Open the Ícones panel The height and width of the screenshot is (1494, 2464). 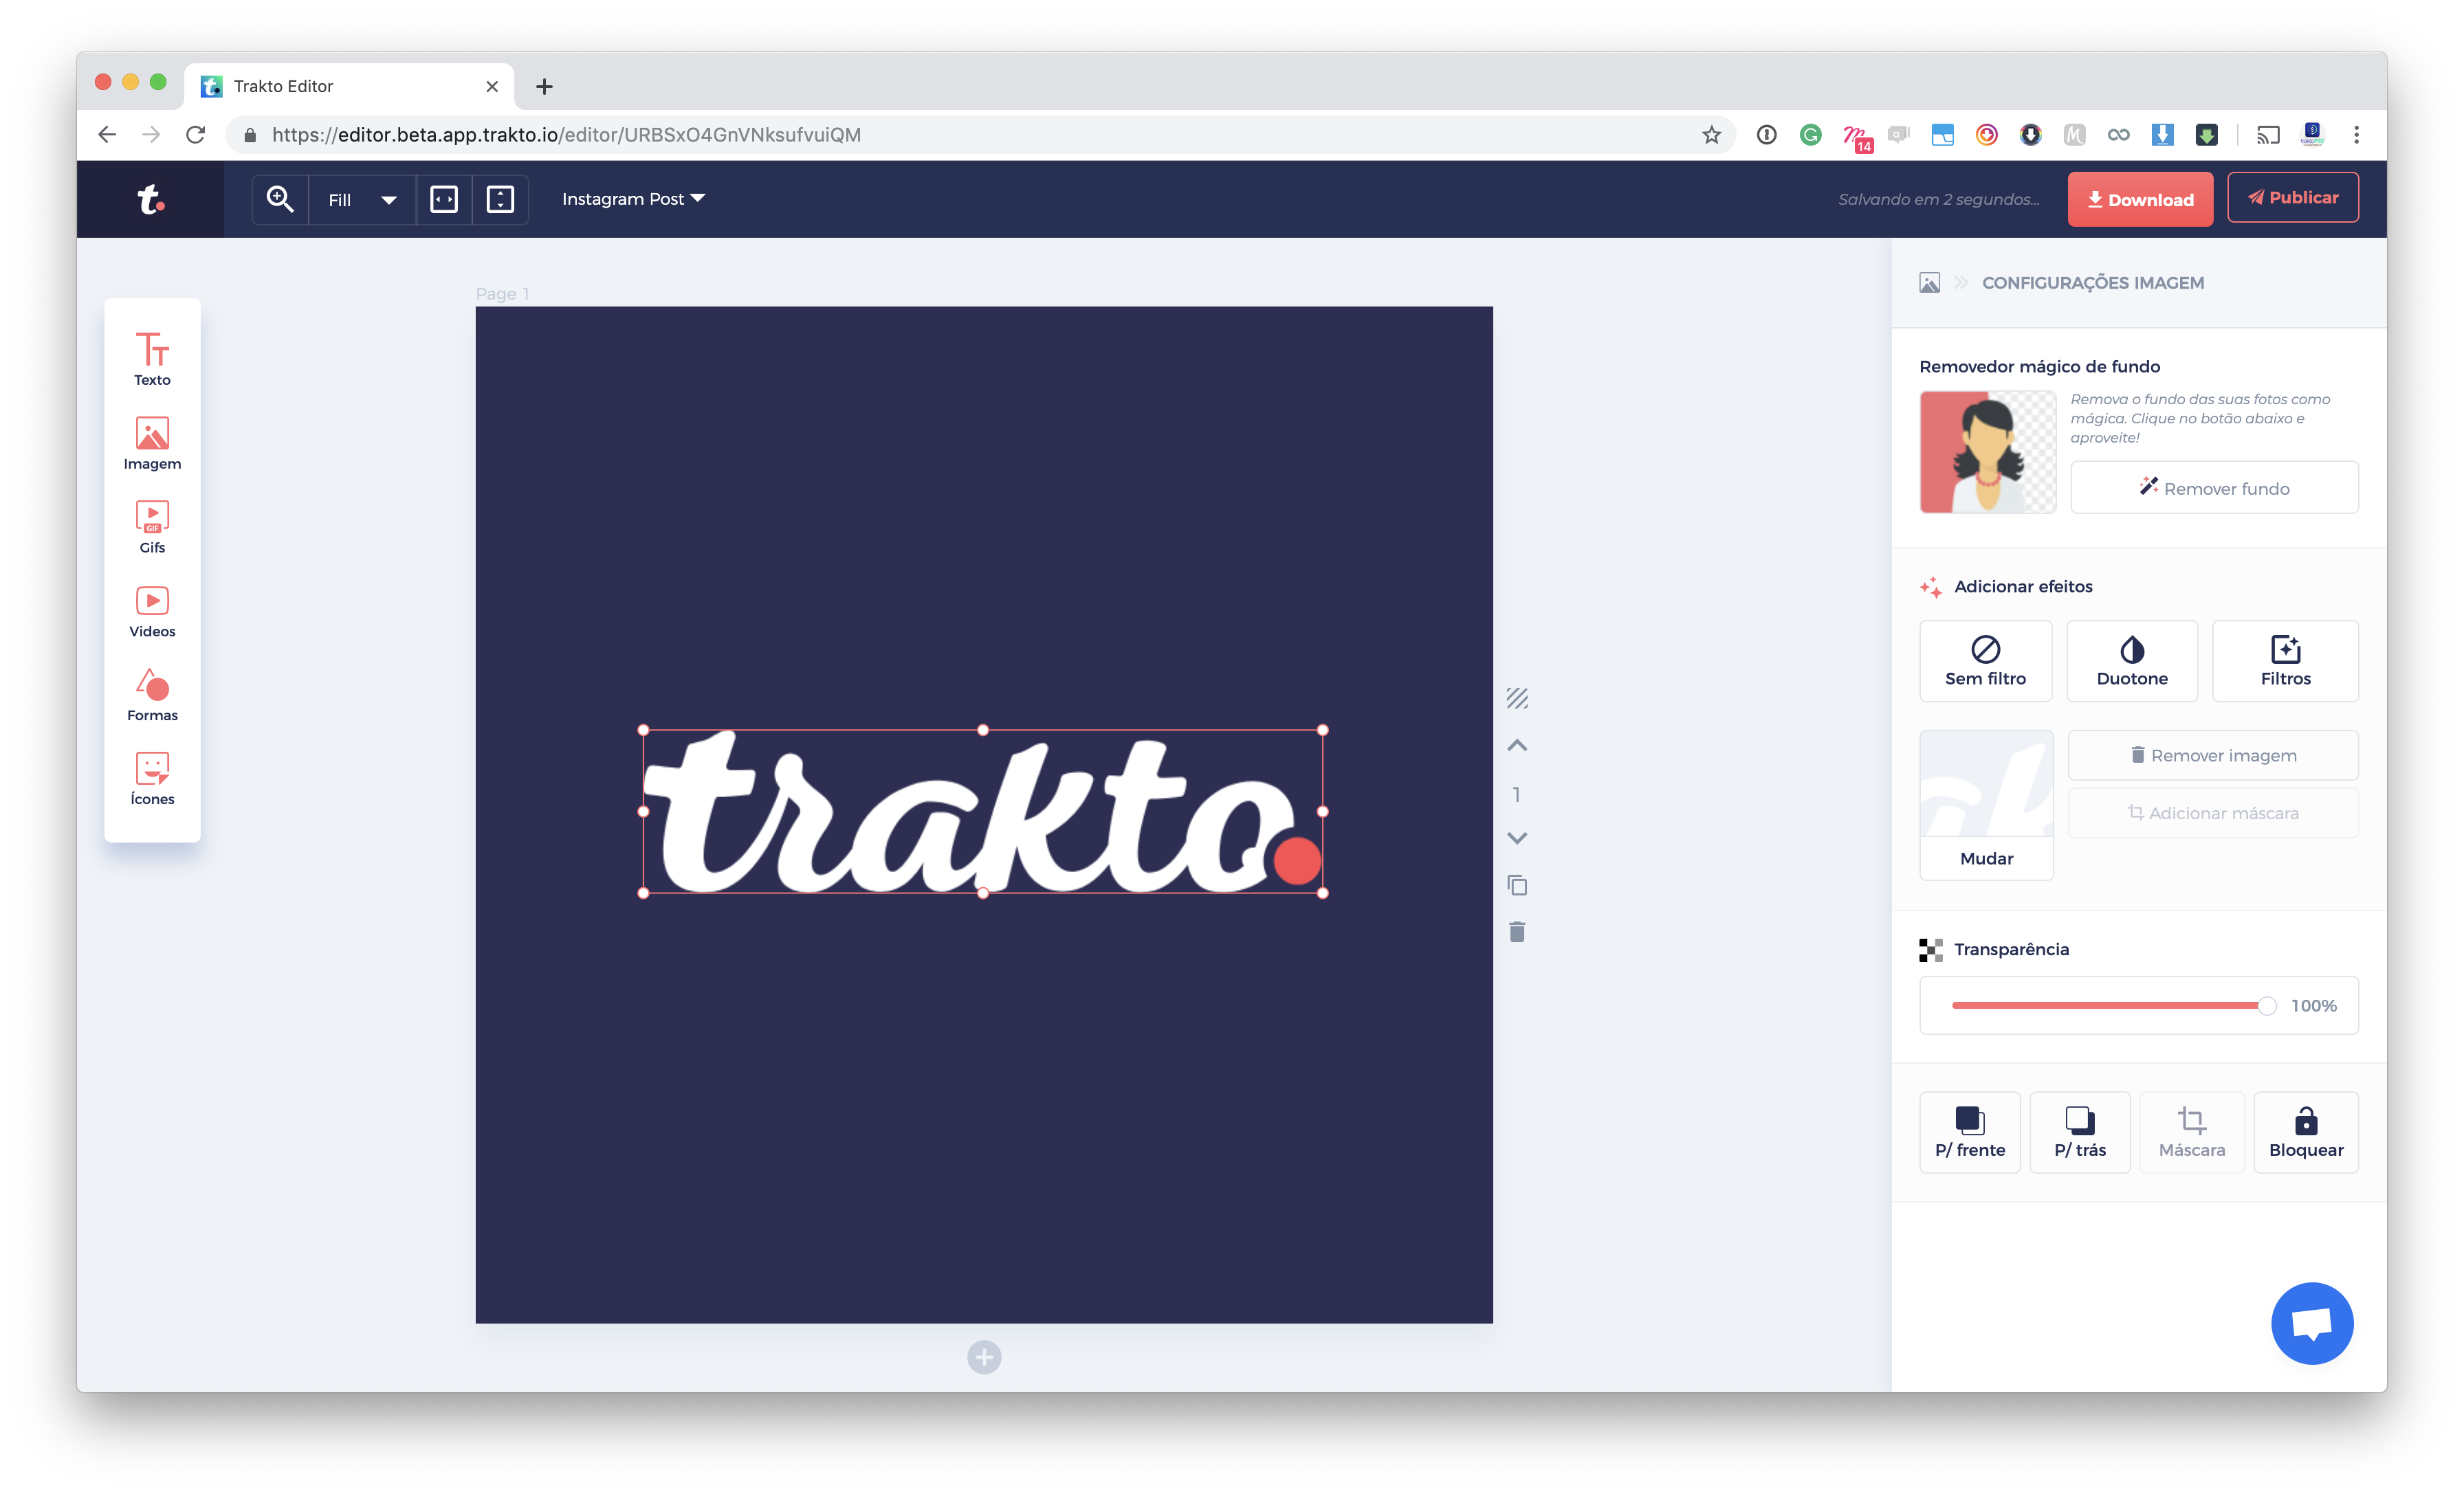click(x=151, y=777)
